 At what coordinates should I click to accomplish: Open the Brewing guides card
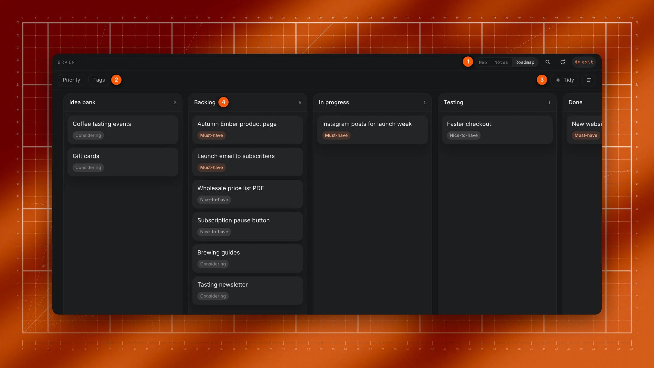tap(248, 258)
